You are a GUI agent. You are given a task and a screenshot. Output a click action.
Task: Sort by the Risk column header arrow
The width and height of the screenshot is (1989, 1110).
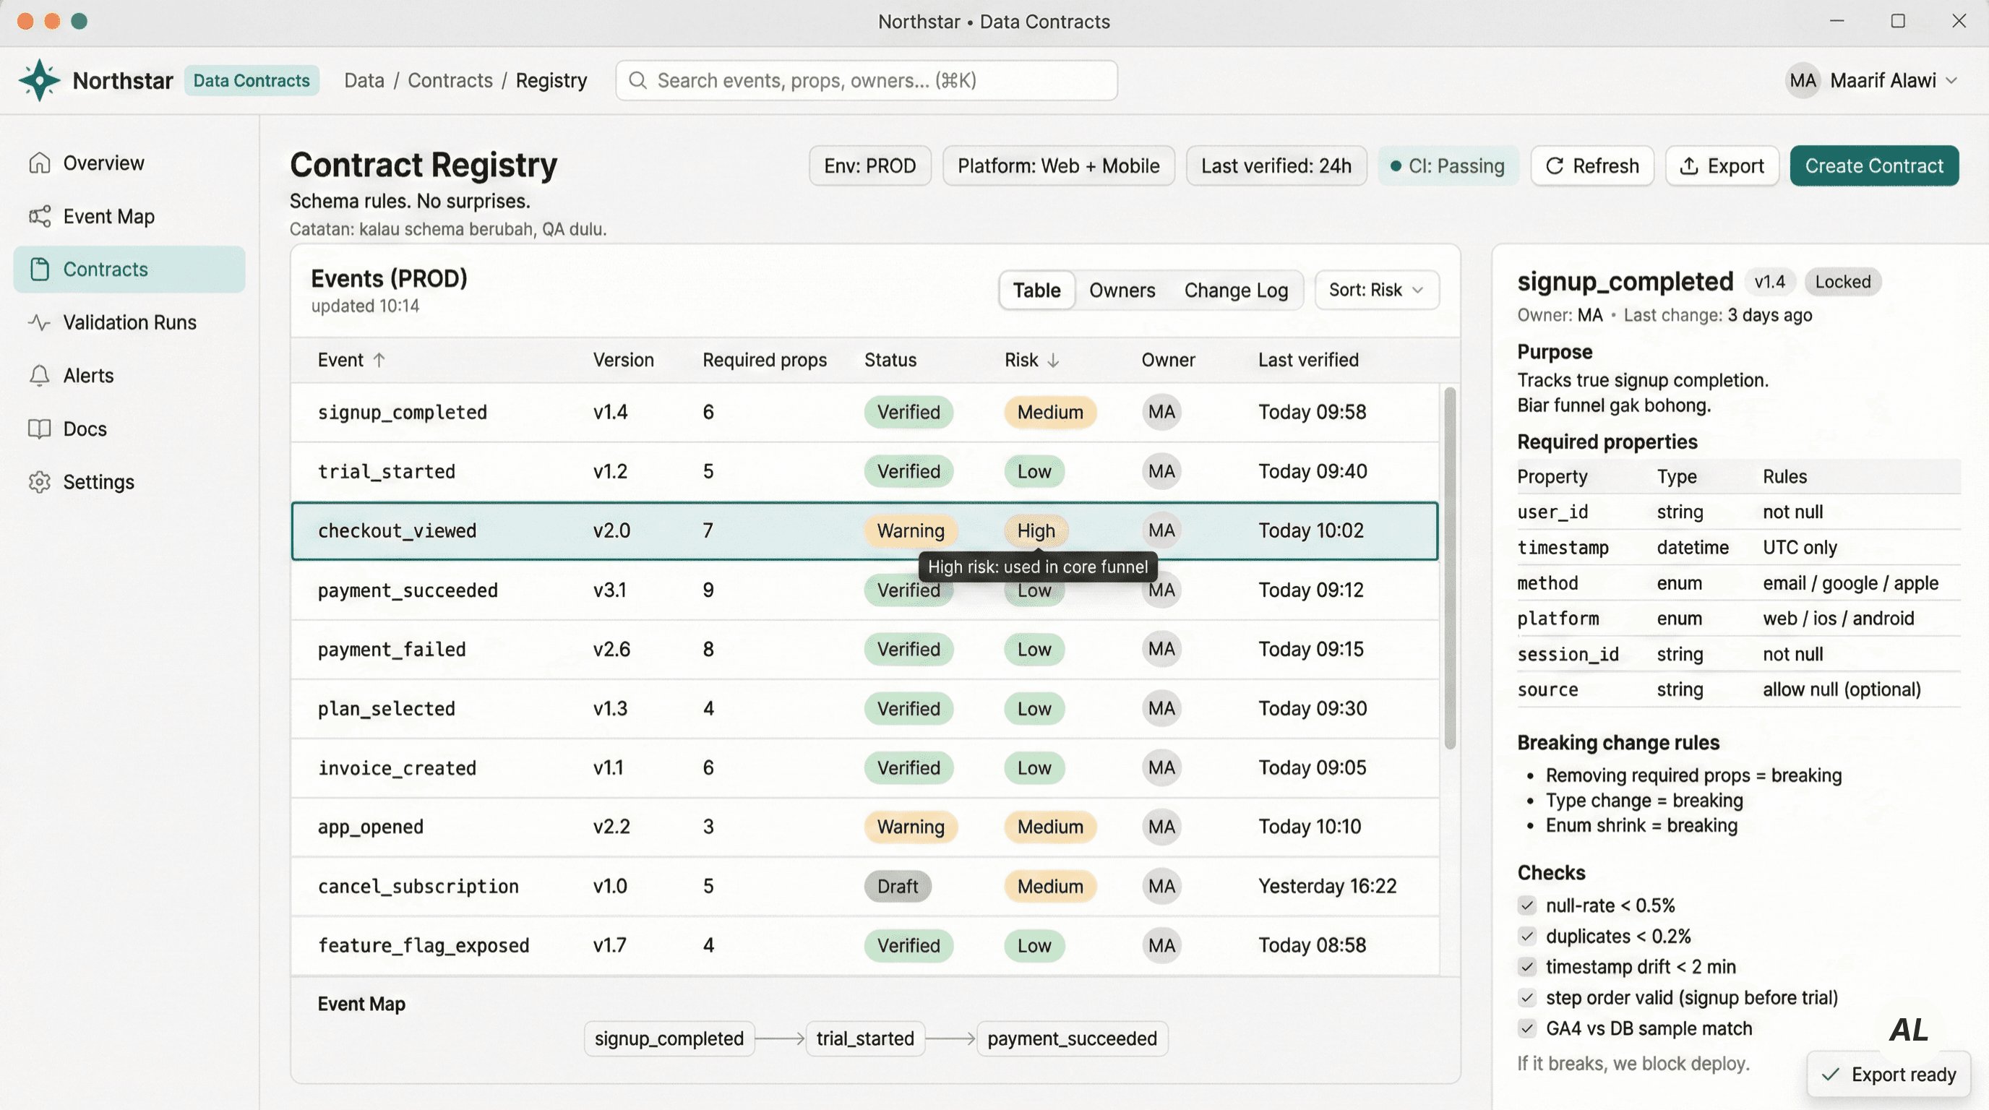(x=1053, y=361)
